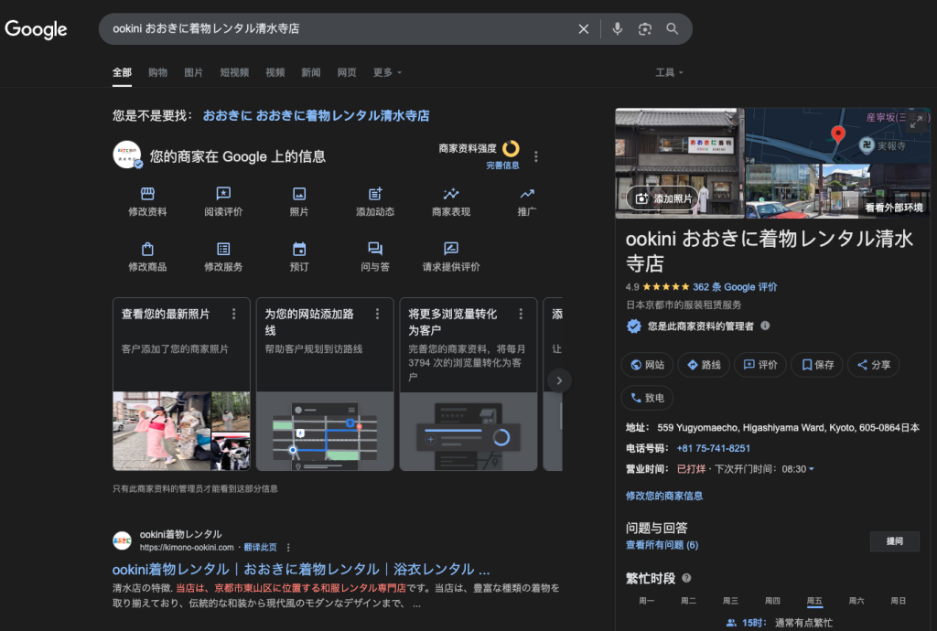
Task: Select 周一 in busy times
Action: tap(647, 601)
